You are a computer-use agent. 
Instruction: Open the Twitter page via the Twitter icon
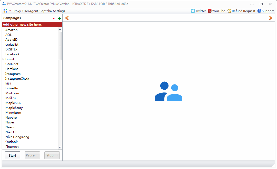(192, 11)
